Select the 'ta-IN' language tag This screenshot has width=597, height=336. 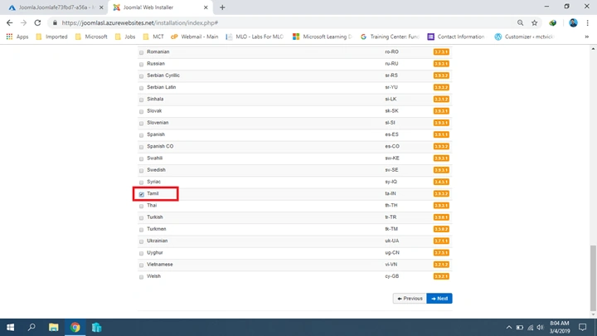(x=391, y=193)
